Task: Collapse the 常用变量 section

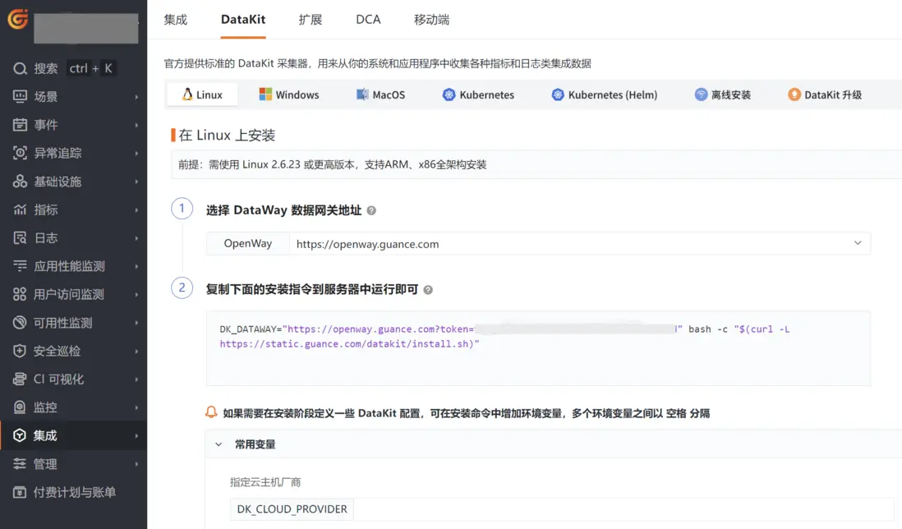Action: click(x=219, y=444)
